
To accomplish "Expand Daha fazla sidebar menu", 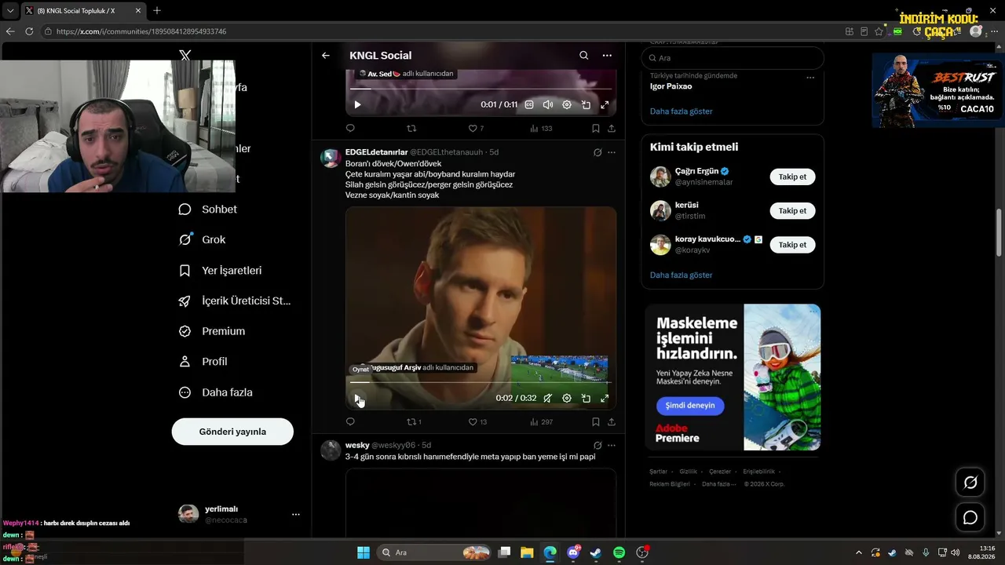I will point(216,392).
